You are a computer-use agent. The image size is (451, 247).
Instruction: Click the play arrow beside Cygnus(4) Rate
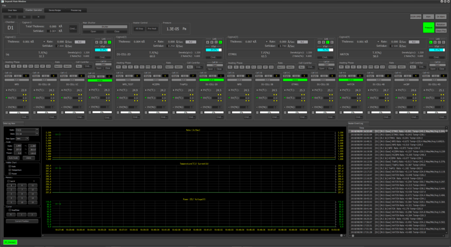click(x=378, y=42)
